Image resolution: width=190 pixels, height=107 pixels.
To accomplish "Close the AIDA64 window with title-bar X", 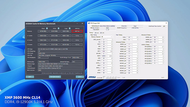I will tap(82, 24).
